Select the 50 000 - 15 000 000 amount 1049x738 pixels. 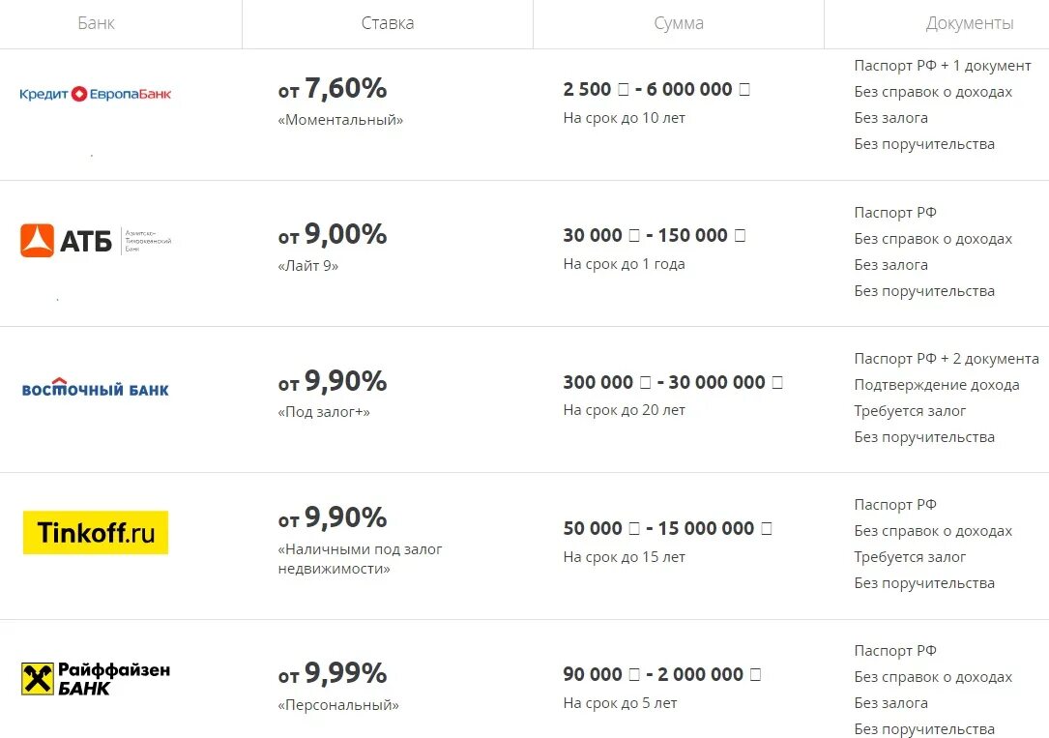coord(668,528)
